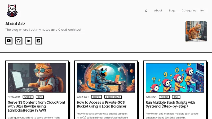Open the astronaut cat post thumbnail

(106, 78)
